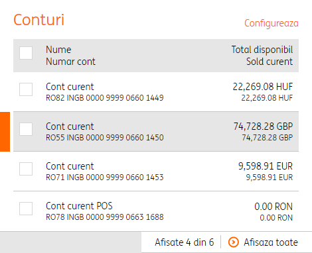Click the 74,728.28 GBP available balance

point(263,126)
